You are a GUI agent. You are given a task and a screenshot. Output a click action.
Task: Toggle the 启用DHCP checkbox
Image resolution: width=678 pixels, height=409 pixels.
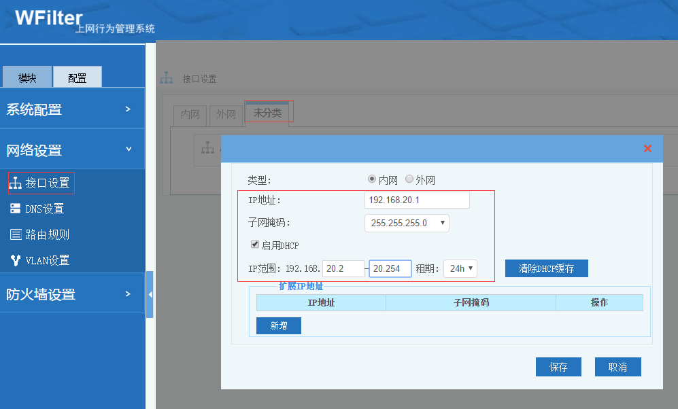point(255,245)
